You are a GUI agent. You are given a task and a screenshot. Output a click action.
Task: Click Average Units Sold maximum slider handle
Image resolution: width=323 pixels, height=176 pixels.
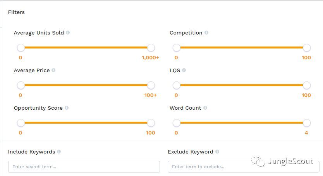tap(151, 48)
